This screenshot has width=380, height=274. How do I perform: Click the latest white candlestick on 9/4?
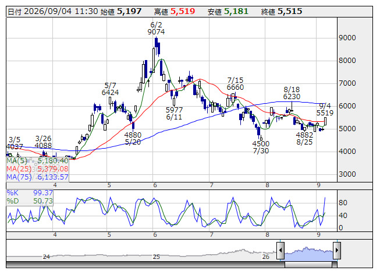pos(325,121)
